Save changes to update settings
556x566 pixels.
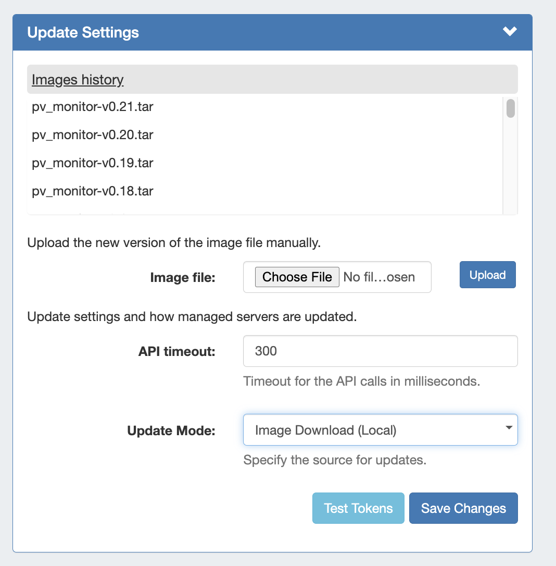coord(463,508)
